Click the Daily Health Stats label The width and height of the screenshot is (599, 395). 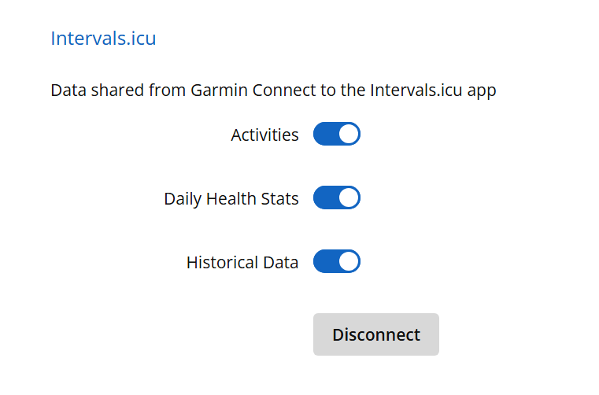[231, 199]
